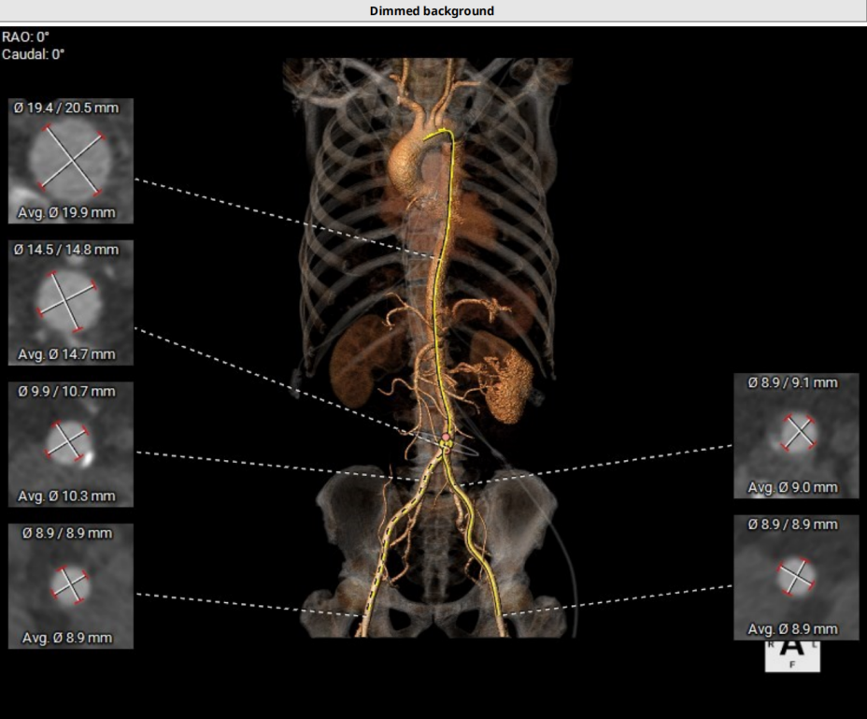Select the right-side 8.9 / 8.9 mm cross-section thumbnail
Viewport: 867px width, 719px height.
pos(796,577)
